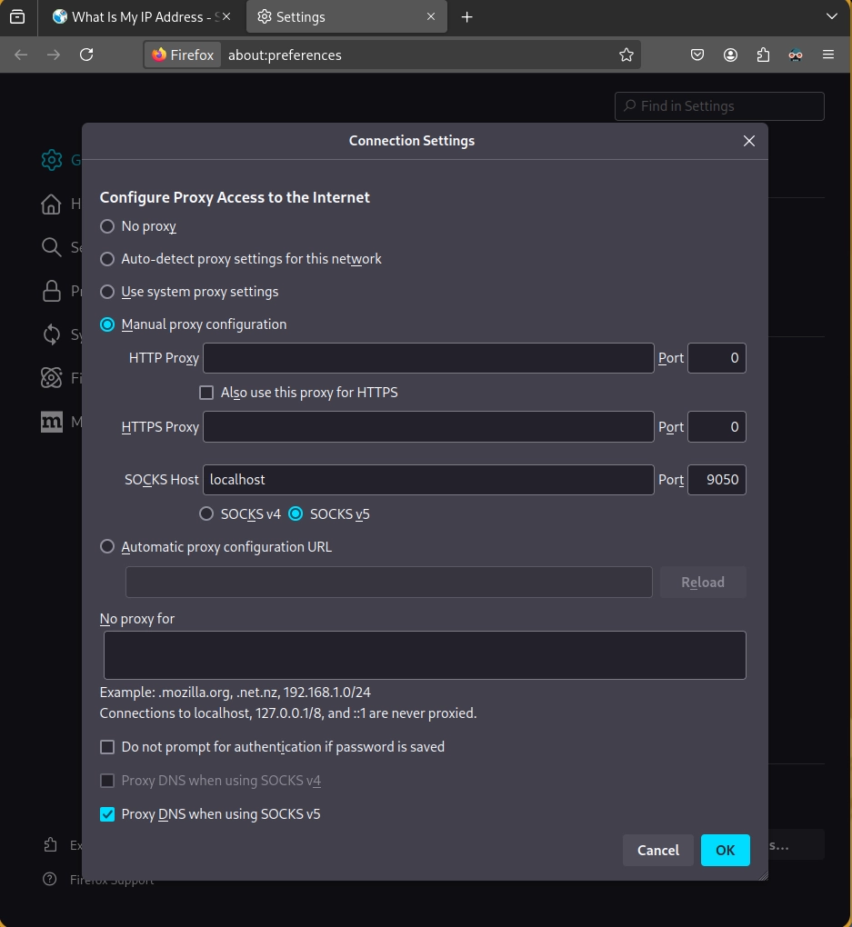The width and height of the screenshot is (852, 927).
Task: Click the Firefox identity badge in the address bar
Action: (183, 55)
